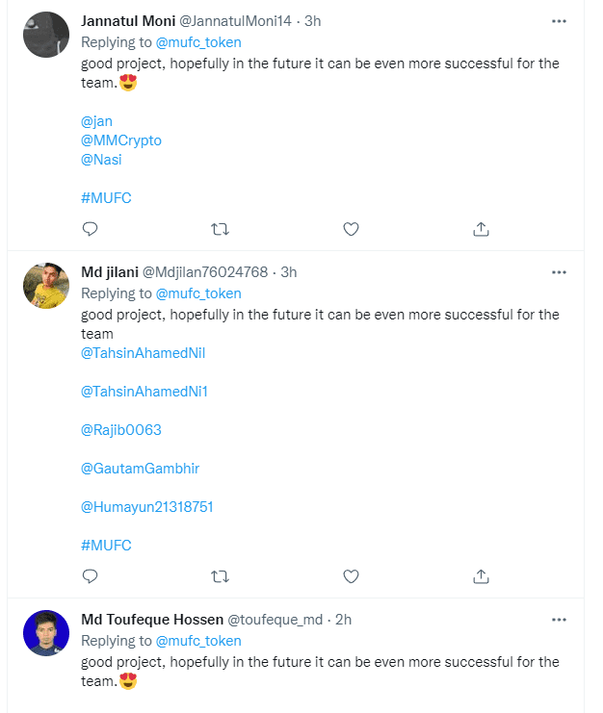
Task: Open @mufc_token in Toufeque Hossen's reply
Action: click(x=198, y=641)
